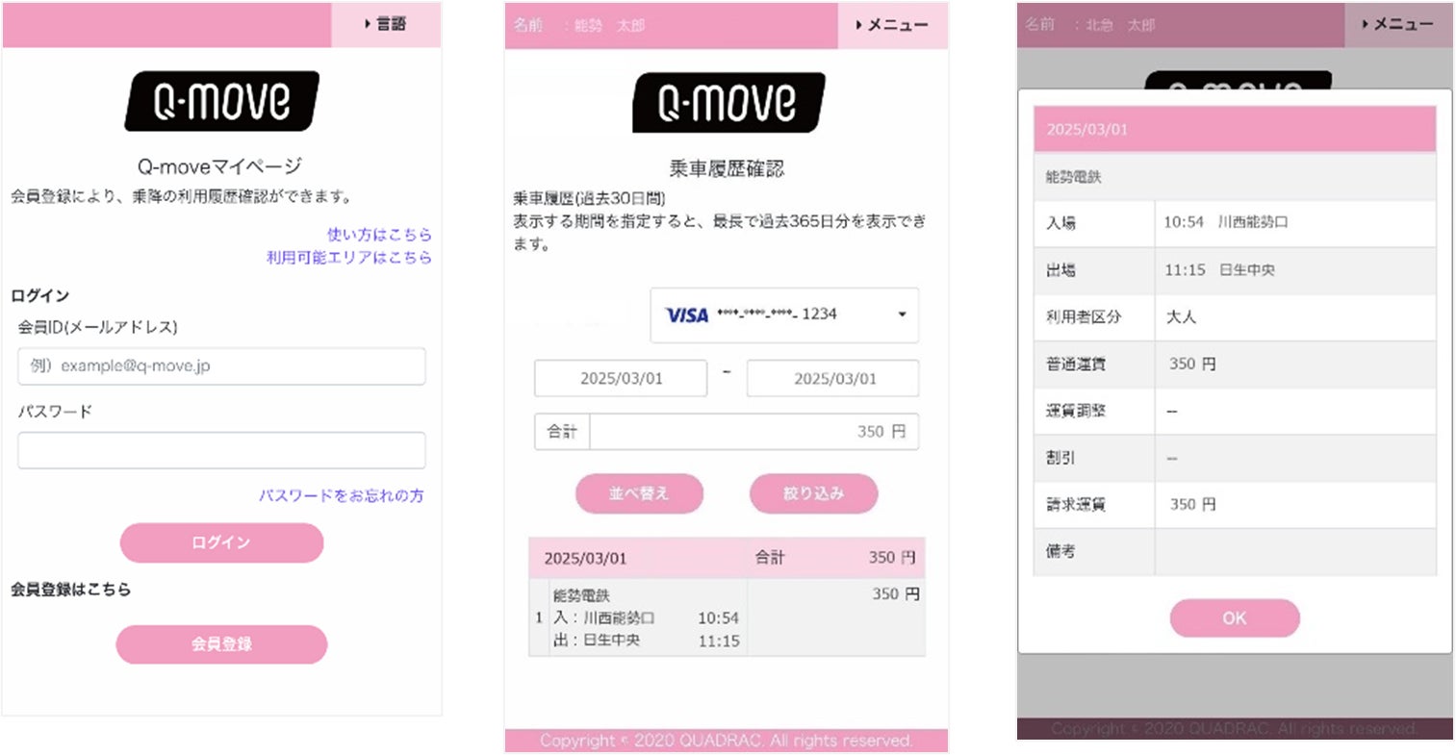
Task: Click the 2025/03/01 header in the detail dialog
Action: pyautogui.click(x=1235, y=129)
